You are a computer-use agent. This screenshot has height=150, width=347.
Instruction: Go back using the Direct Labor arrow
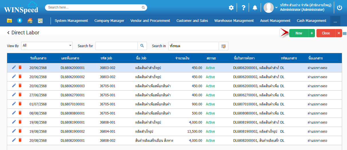[8, 33]
